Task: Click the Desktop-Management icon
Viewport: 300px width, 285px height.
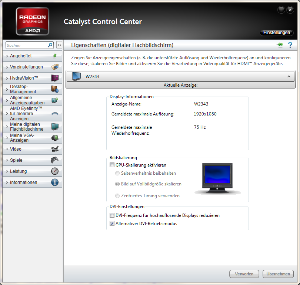Action: 55,89
